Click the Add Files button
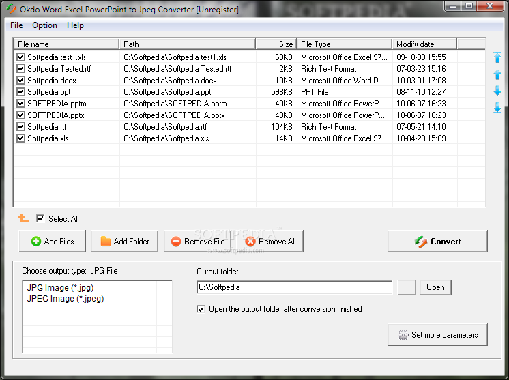Image resolution: width=509 pixels, height=380 pixels. click(53, 241)
